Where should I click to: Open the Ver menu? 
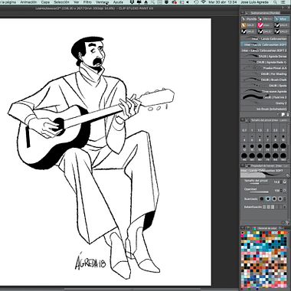click(76, 2)
